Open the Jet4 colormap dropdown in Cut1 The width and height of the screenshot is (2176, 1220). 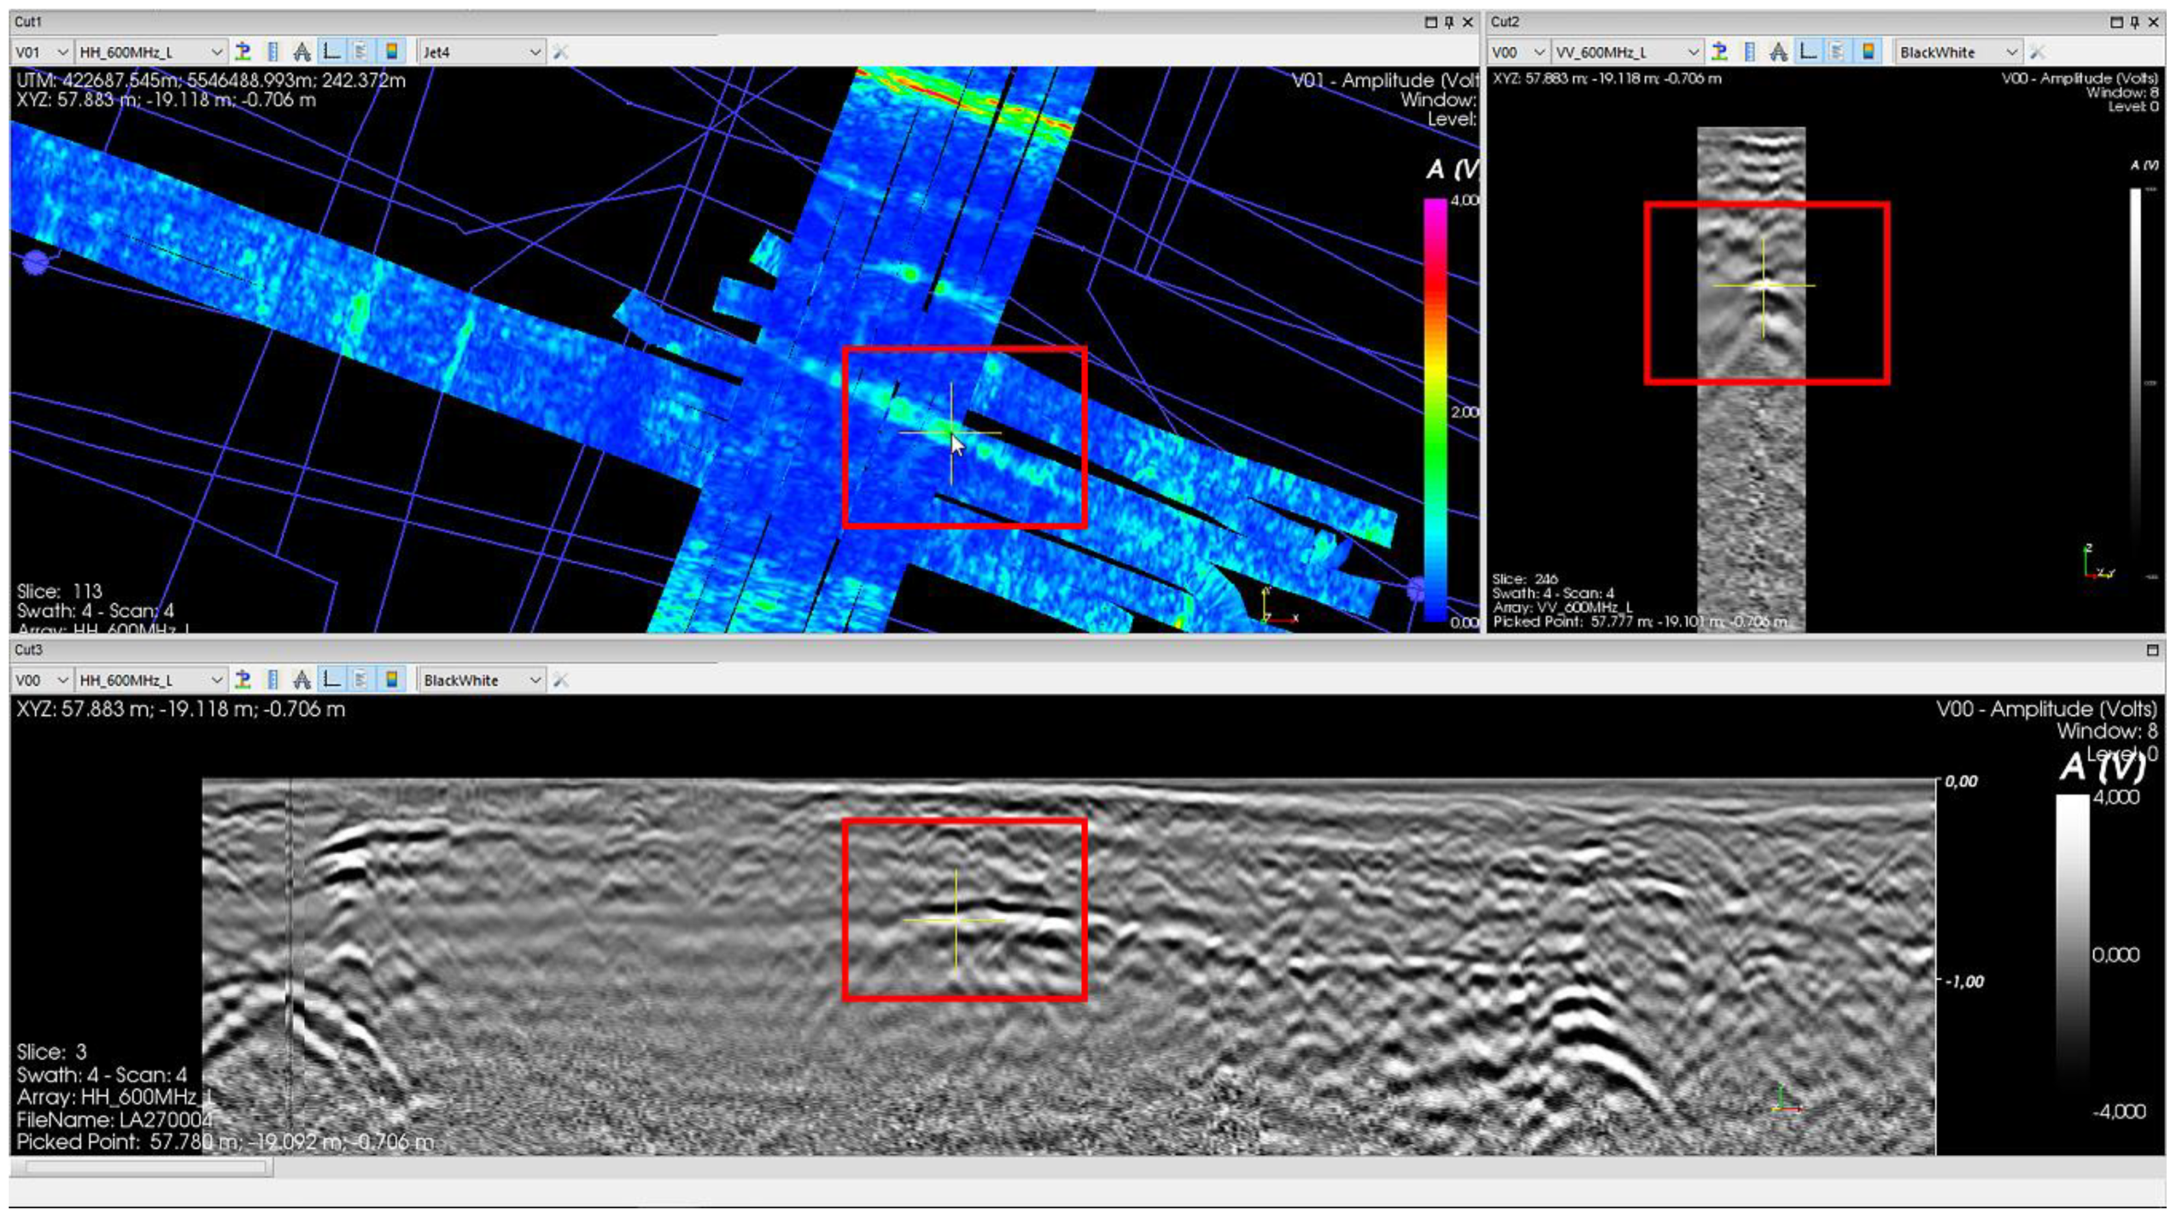point(483,53)
